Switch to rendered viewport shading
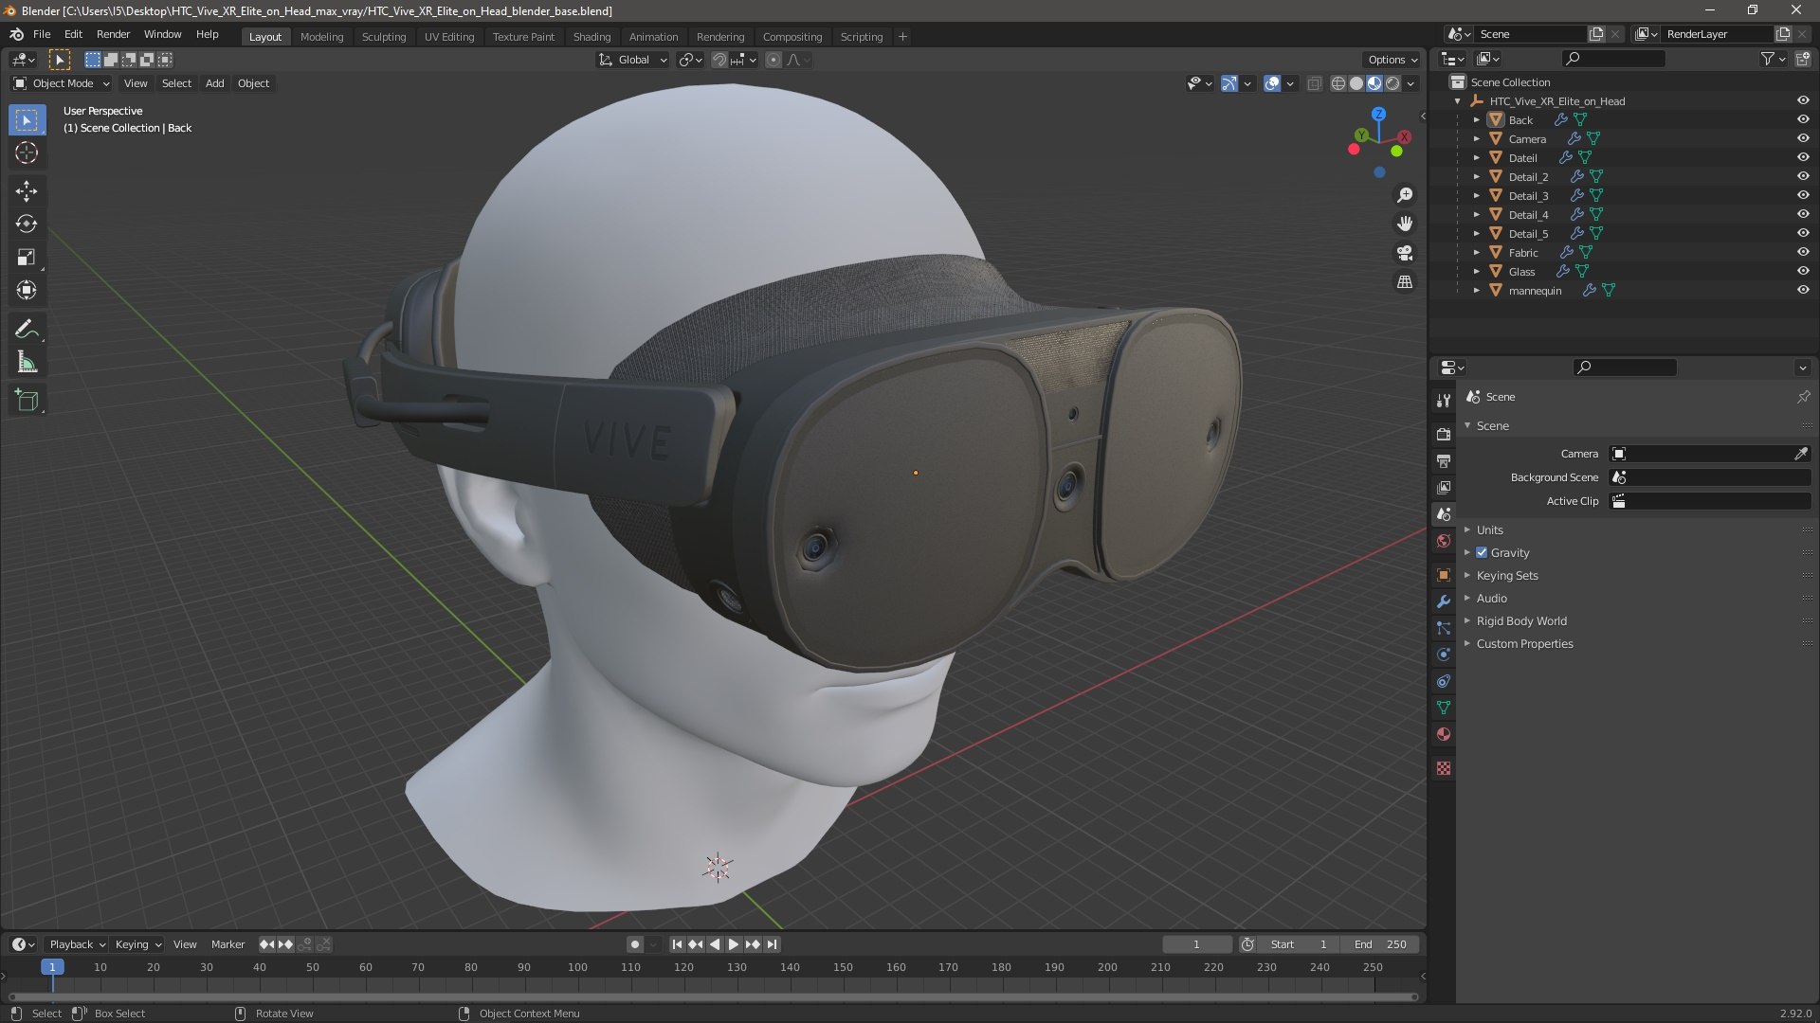Screen dimensions: 1820x1023 click(x=1392, y=83)
